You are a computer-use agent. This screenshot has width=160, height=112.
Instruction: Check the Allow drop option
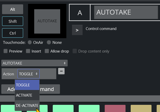pos(47,51)
